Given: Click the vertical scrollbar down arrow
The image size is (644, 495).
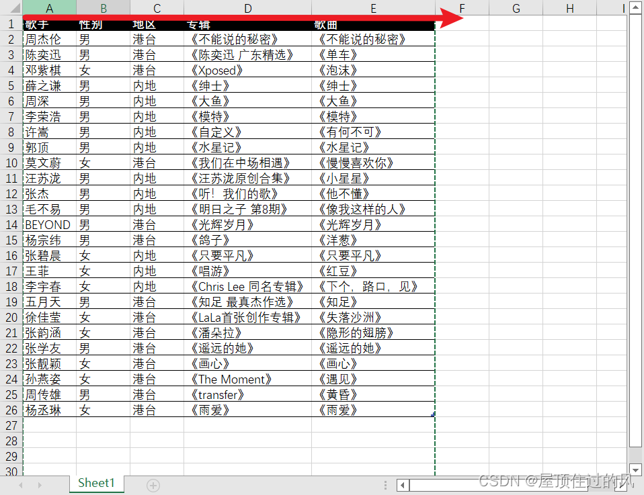Looking at the screenshot, I should coord(635,470).
